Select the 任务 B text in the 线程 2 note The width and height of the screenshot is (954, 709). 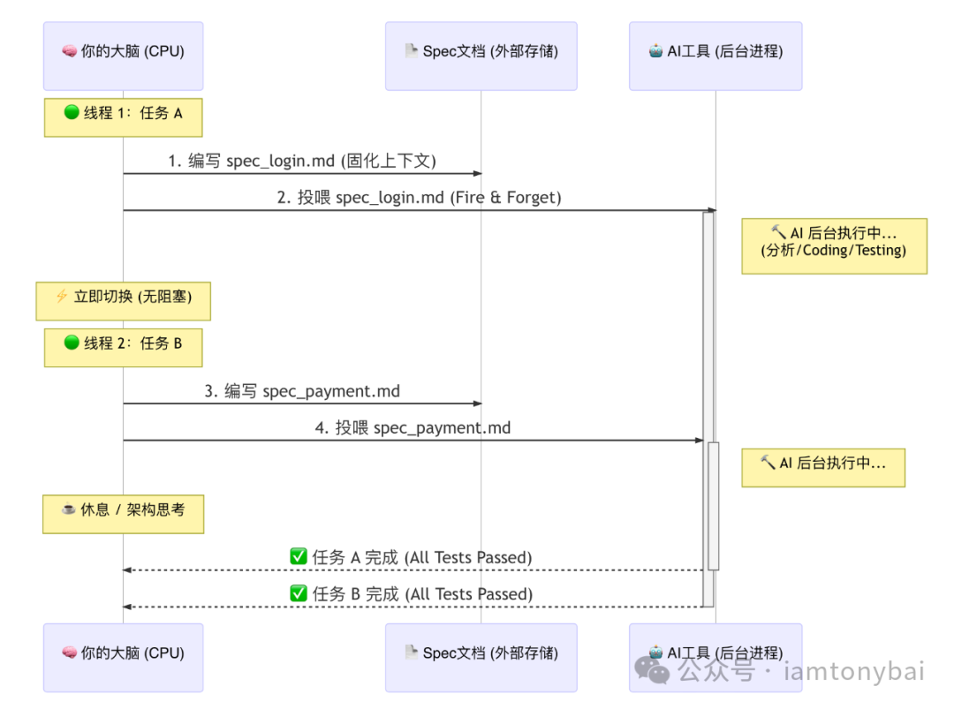pyautogui.click(x=161, y=343)
